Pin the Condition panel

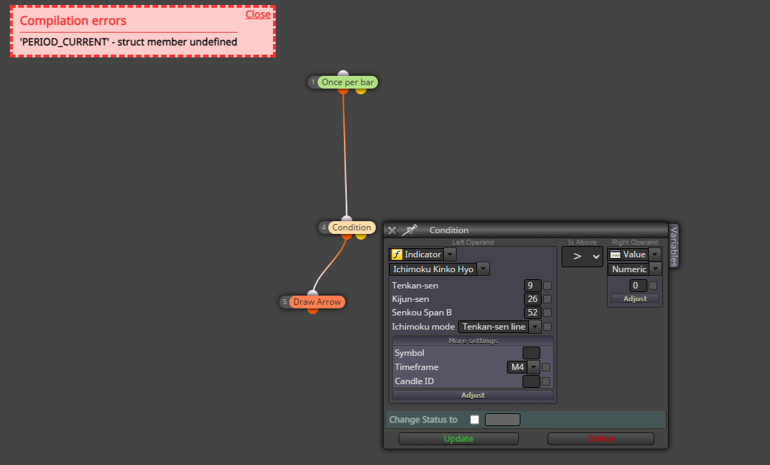click(x=410, y=230)
